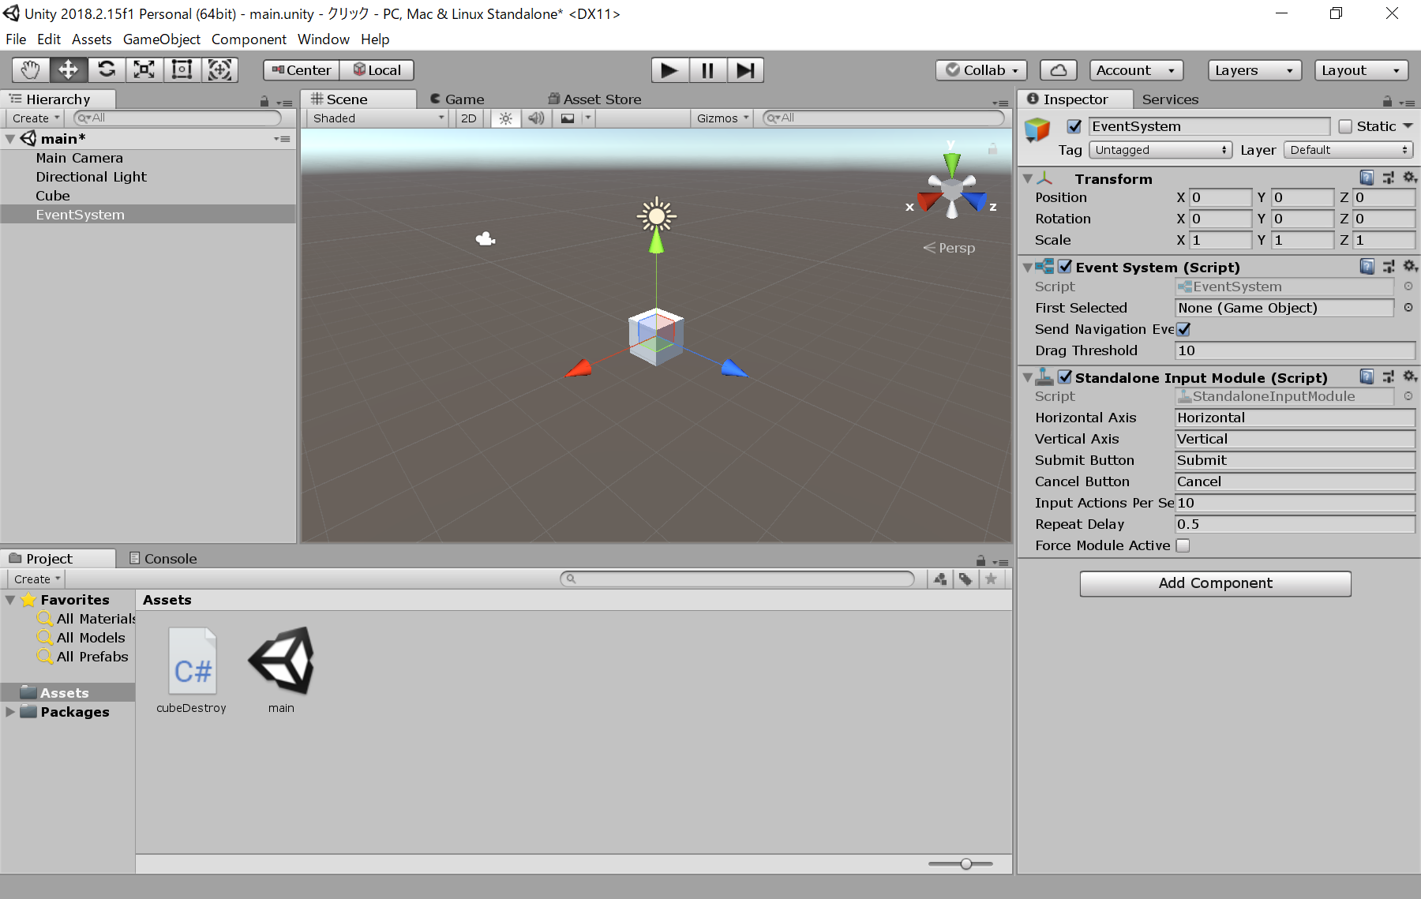
Task: Switch to the Console tab
Action: tap(163, 559)
